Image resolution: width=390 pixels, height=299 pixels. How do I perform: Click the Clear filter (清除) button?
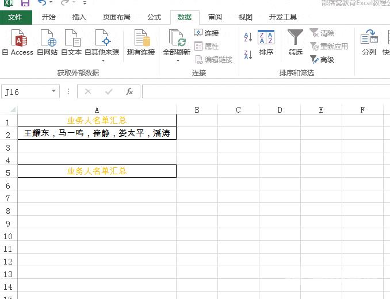(322, 33)
